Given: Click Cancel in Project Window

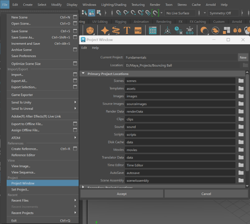Looking at the screenshot, I should tap(206, 194).
